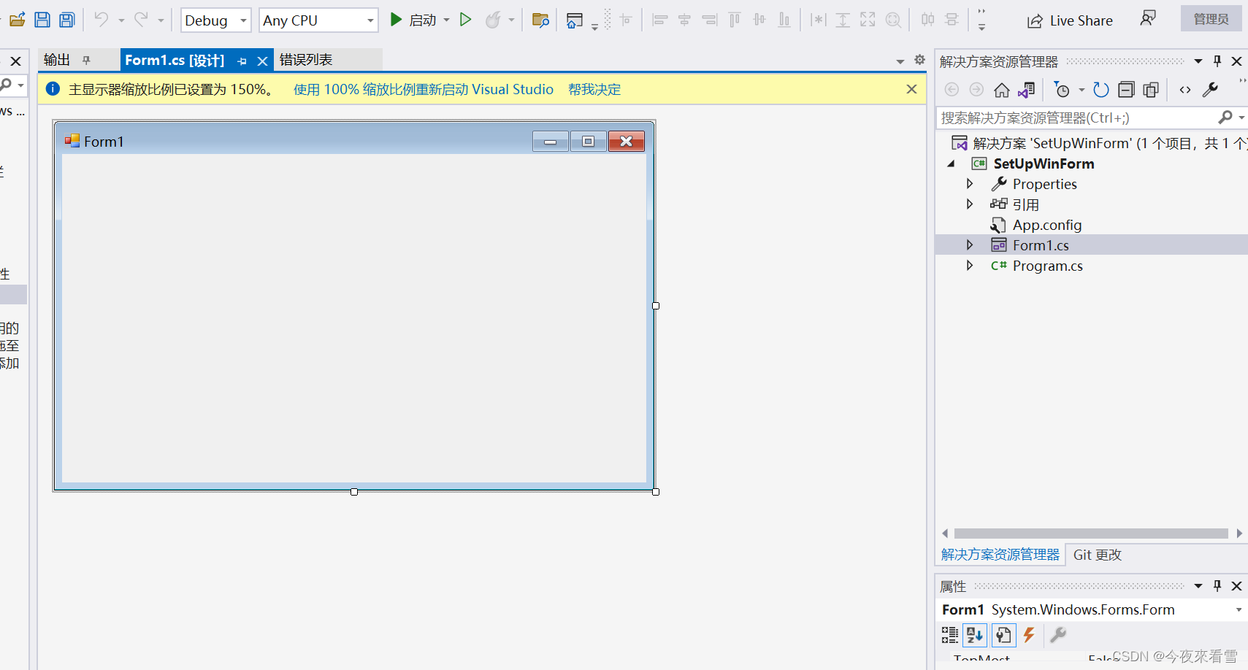Click the align tops layout icon
The image size is (1248, 670).
pyautogui.click(x=735, y=20)
